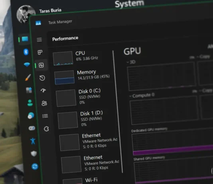The height and width of the screenshot is (184, 213).
Task: Select the first Ethernet VMware adapter entry
Action: coord(88,141)
